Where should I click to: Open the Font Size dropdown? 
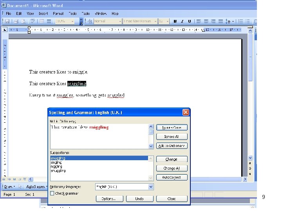click(168, 21)
